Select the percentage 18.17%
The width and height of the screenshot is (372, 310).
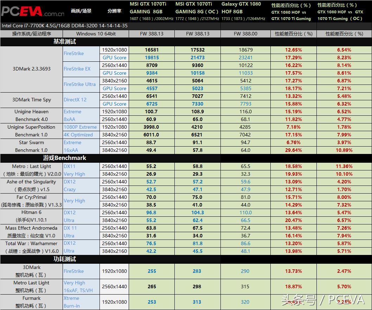294,88
